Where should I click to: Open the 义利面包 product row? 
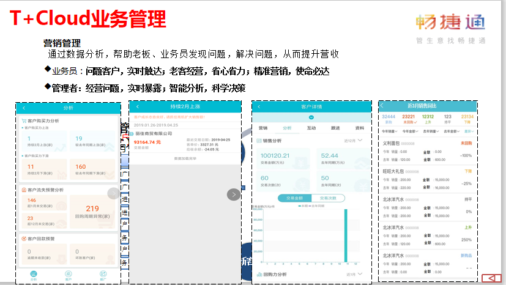(x=428, y=151)
